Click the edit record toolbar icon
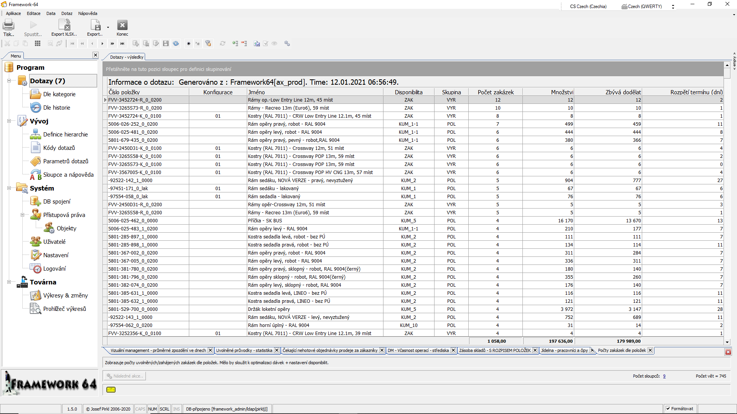This screenshot has width=737, height=414. pos(156,44)
